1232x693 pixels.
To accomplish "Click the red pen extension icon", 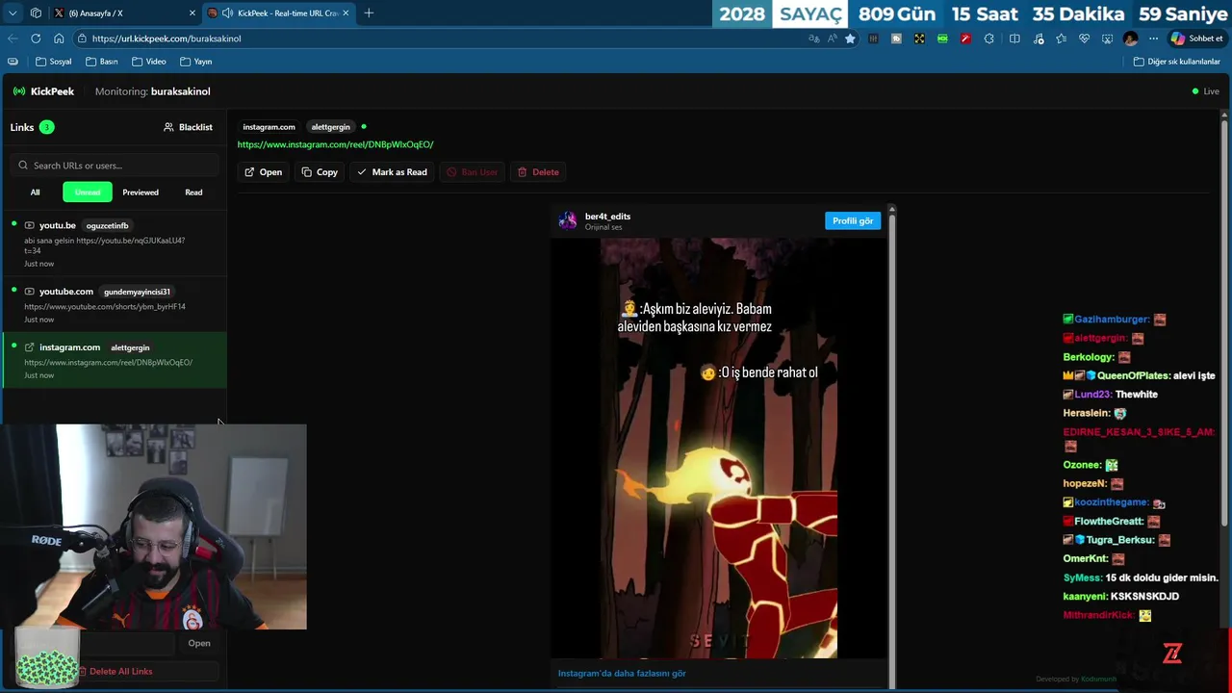I will click(x=965, y=38).
